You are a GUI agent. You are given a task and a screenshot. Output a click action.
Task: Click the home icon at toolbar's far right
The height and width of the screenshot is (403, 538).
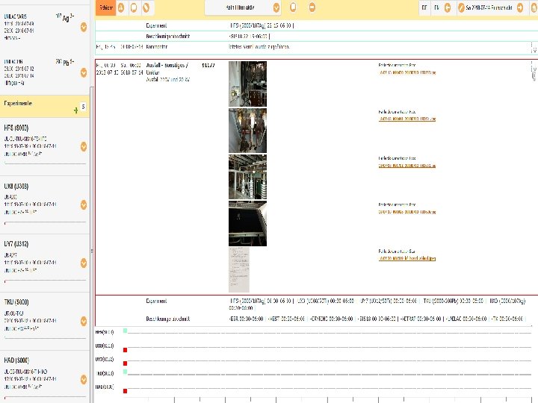(534, 7)
